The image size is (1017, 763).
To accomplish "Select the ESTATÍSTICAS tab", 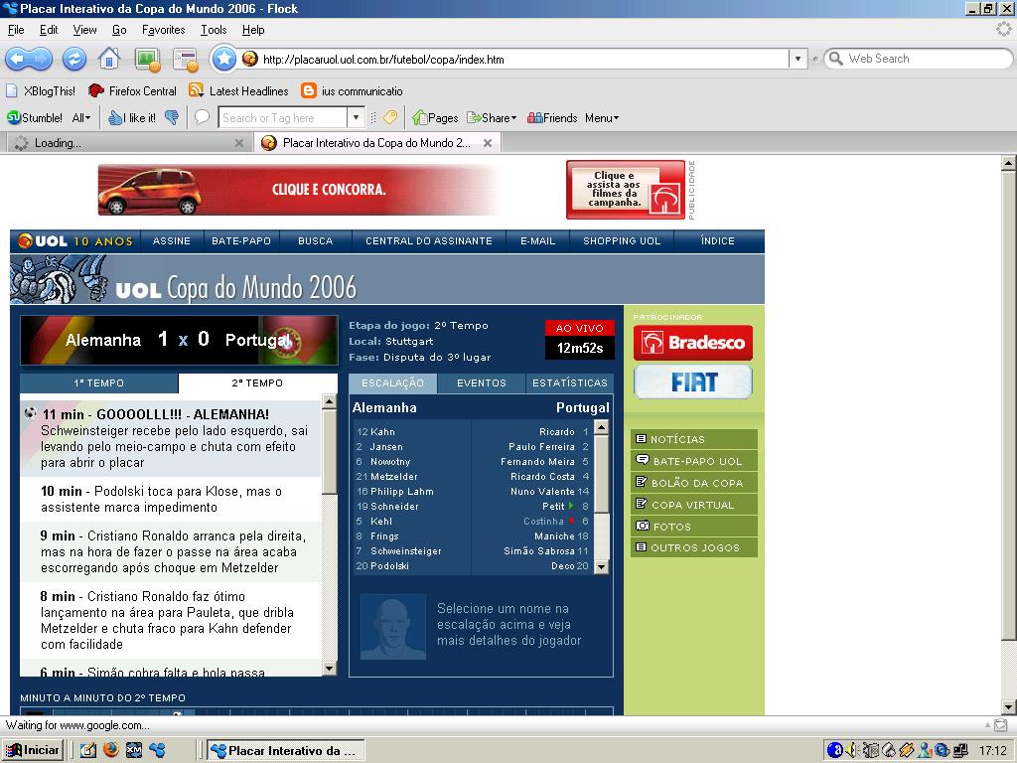I will coord(569,383).
